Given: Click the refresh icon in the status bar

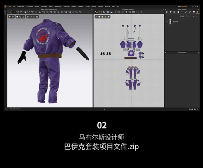Looking at the screenshot, I should tap(198, 109).
